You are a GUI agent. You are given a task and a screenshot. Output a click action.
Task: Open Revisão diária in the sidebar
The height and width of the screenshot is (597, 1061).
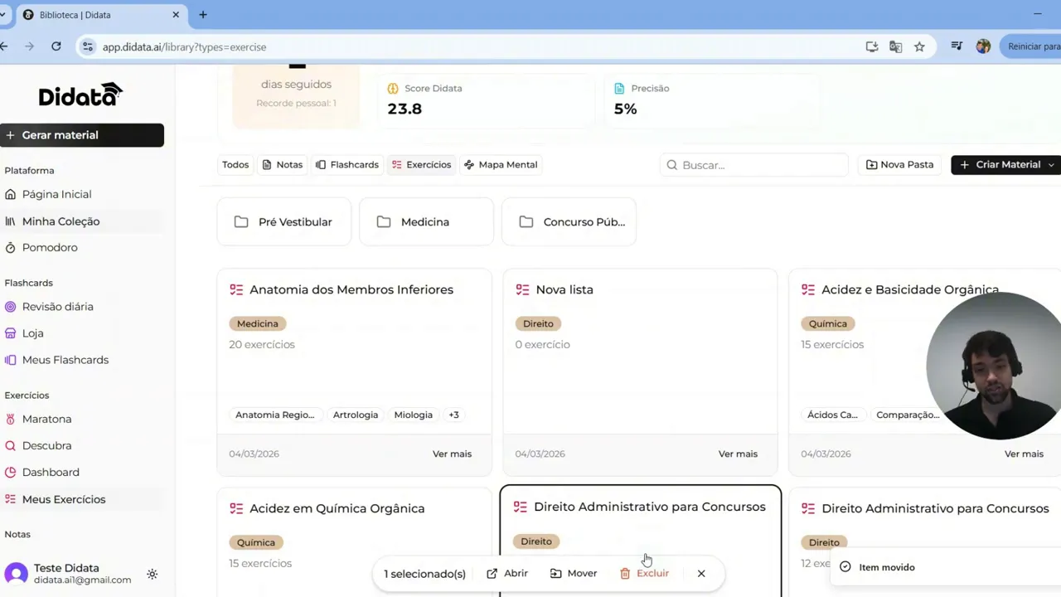57,306
